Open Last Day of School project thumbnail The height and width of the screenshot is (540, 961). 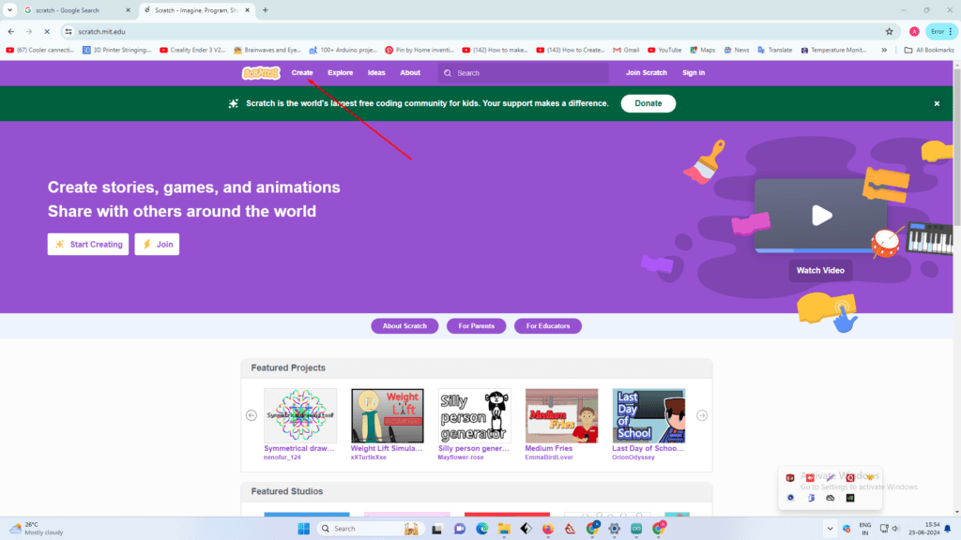[x=648, y=415]
